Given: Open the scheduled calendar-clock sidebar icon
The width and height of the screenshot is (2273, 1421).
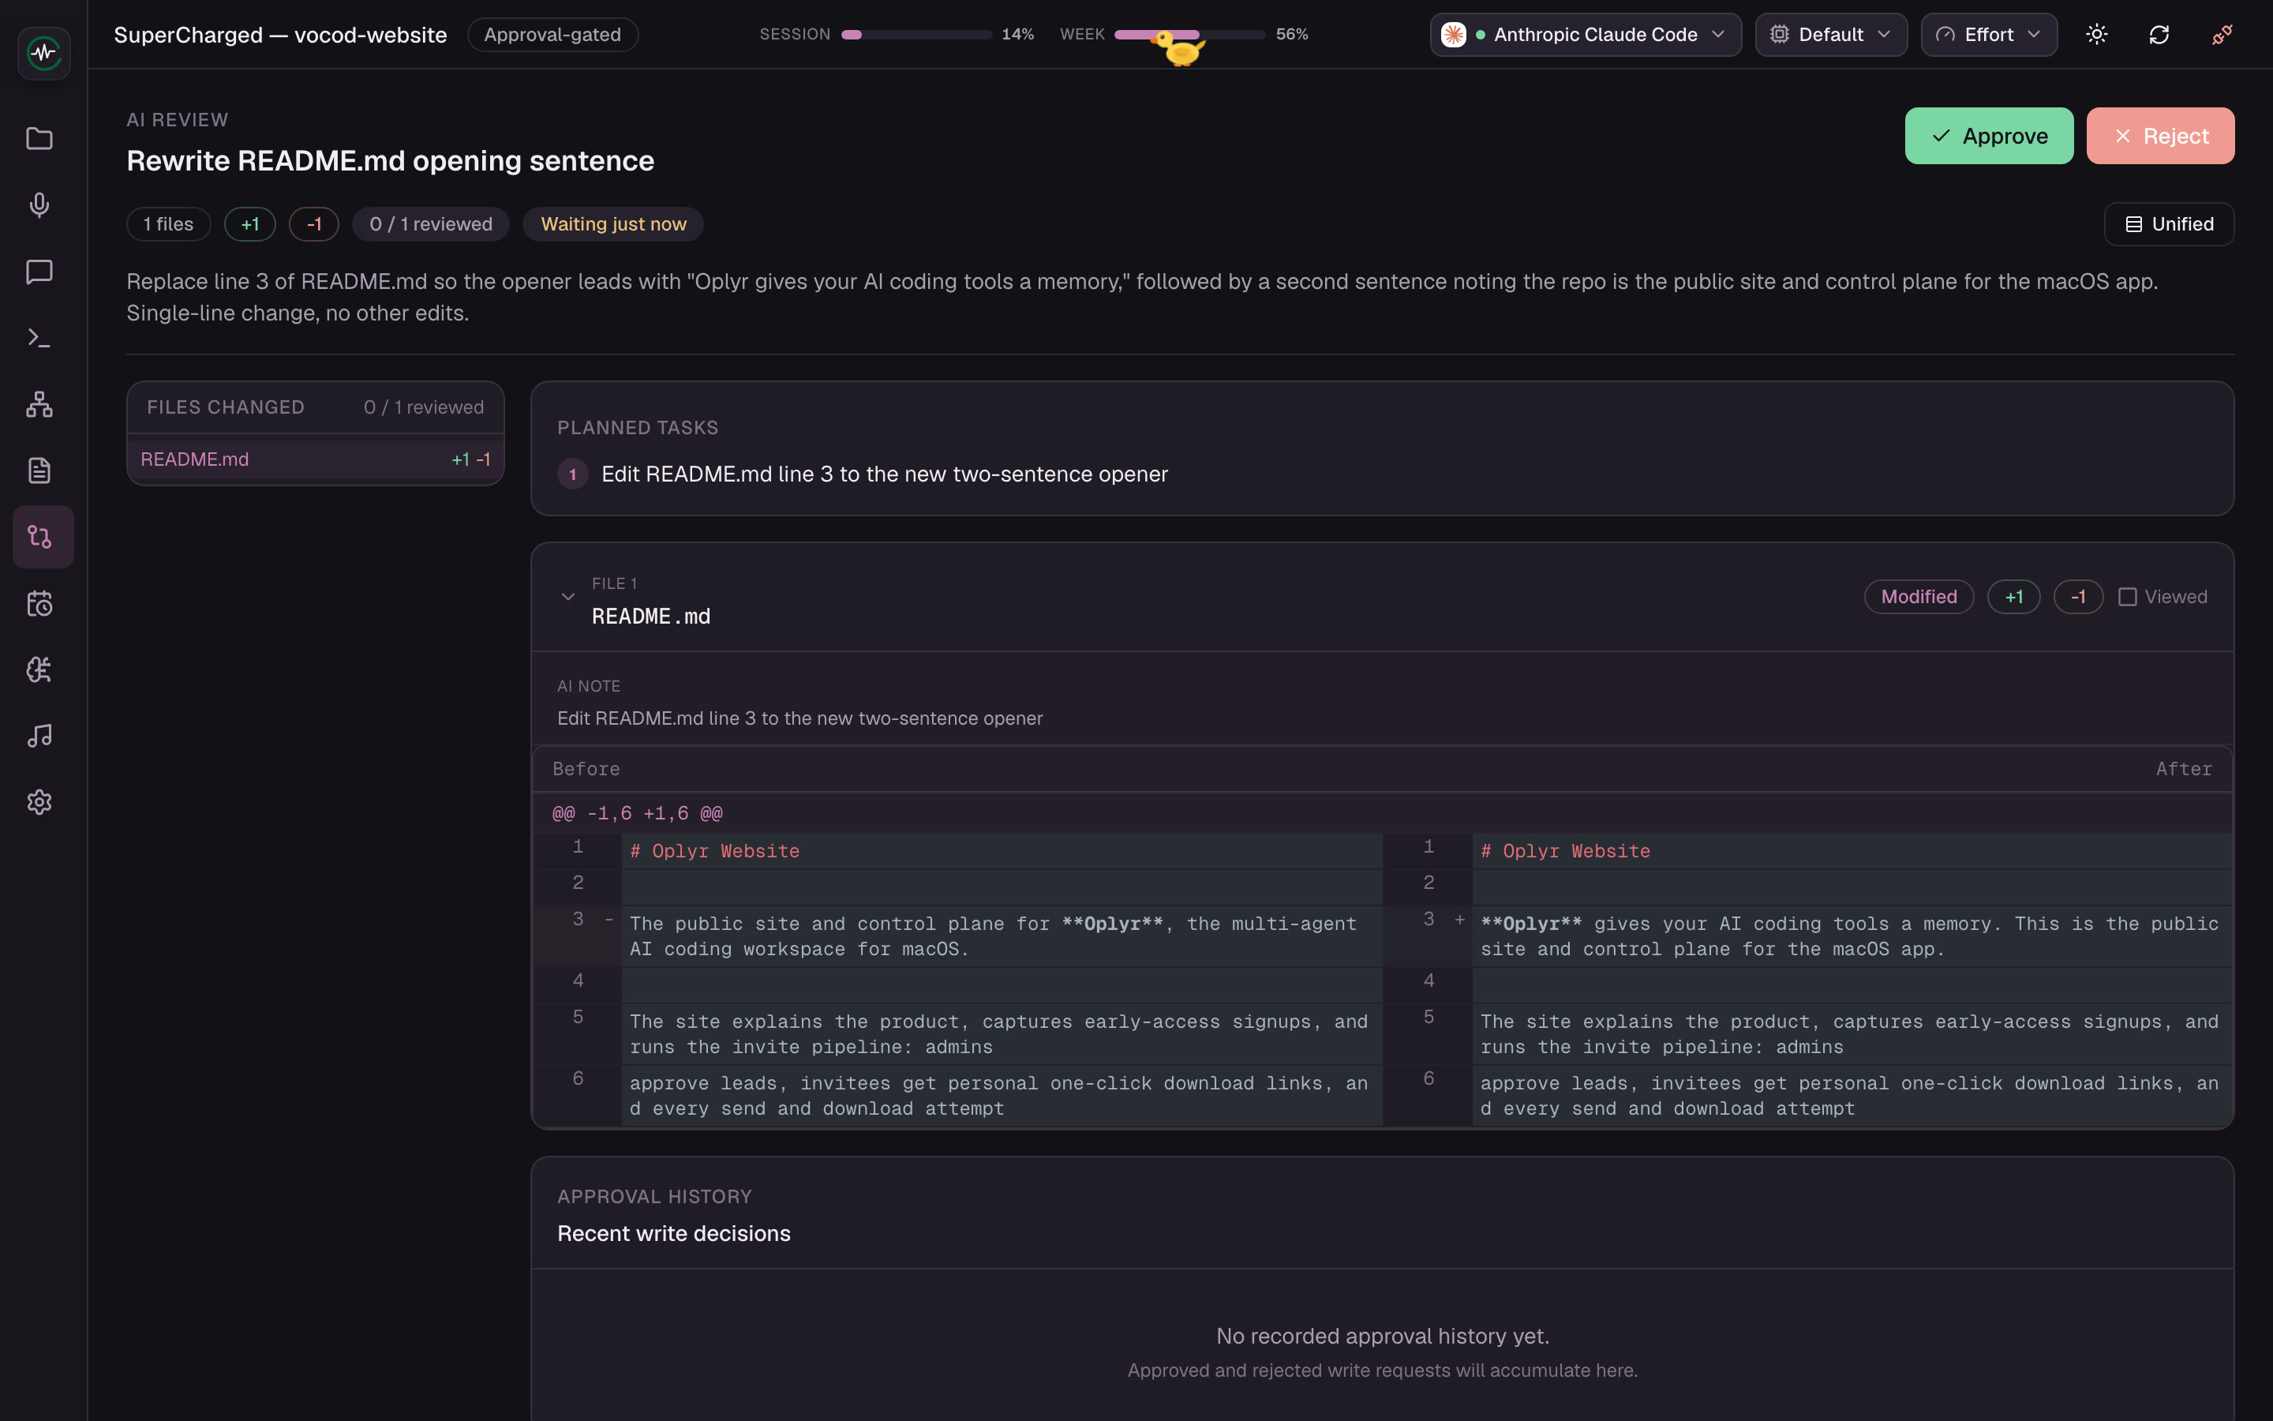Looking at the screenshot, I should tap(39, 603).
